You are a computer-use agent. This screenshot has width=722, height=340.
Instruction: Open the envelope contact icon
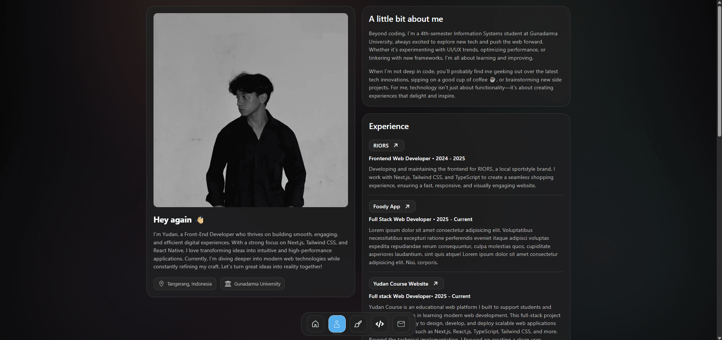coord(401,324)
